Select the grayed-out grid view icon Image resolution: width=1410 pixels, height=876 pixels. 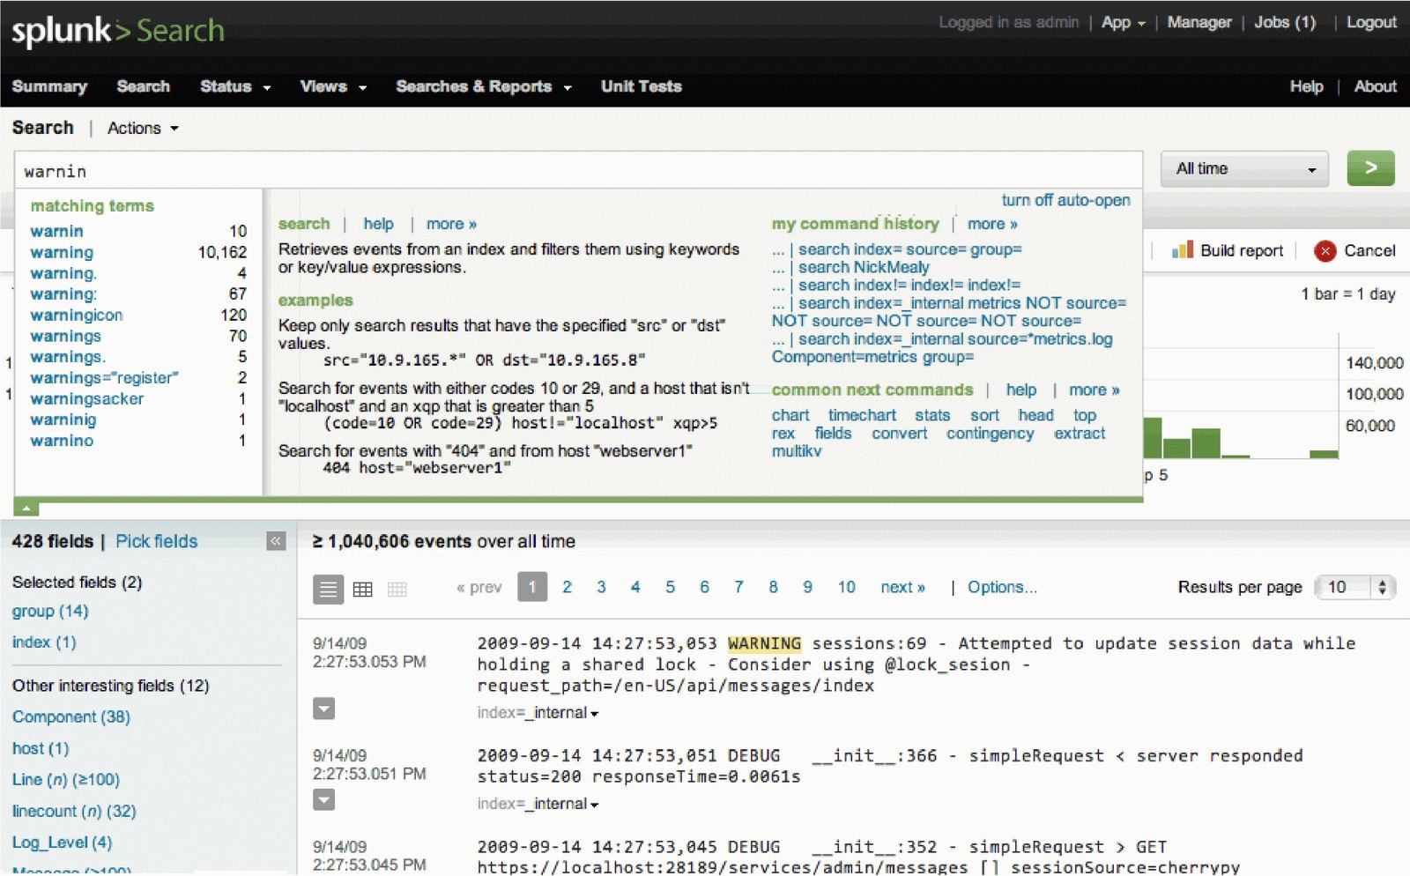[397, 590]
